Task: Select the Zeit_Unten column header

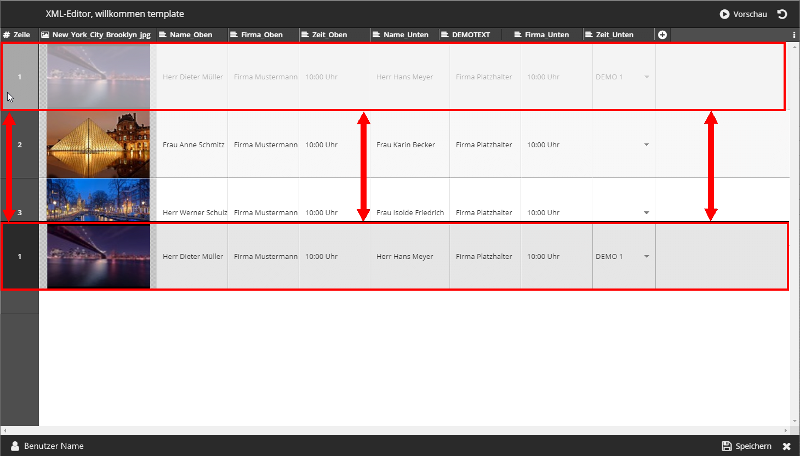Action: coord(614,34)
